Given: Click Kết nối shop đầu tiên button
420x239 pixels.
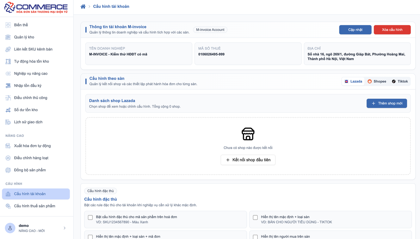Looking at the screenshot, I should click(248, 160).
